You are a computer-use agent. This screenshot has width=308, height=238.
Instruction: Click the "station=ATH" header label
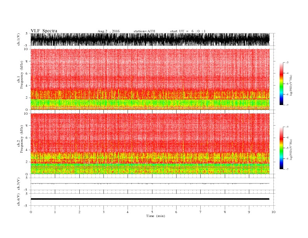click(x=144, y=31)
